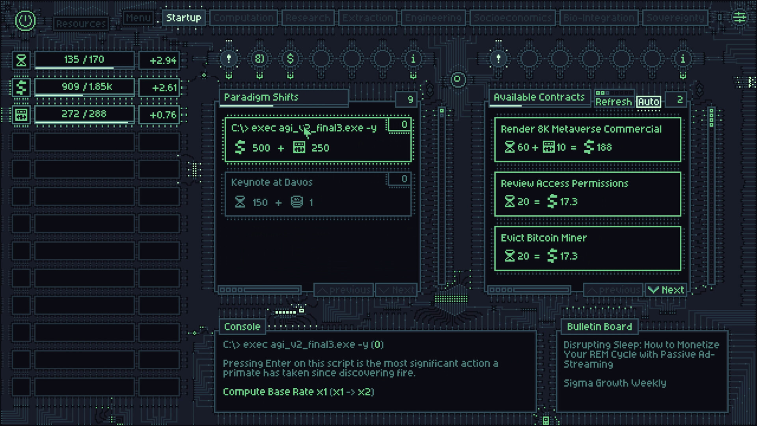This screenshot has width=757, height=426.
Task: Select the hourglass time resource icon
Action: [x=21, y=60]
